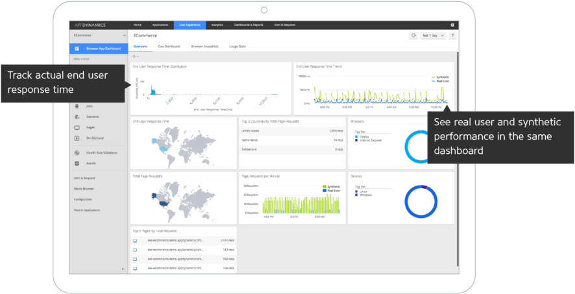The height and width of the screenshot is (294, 575).
Task: Click the Events sidebar icon
Action: (x=77, y=164)
